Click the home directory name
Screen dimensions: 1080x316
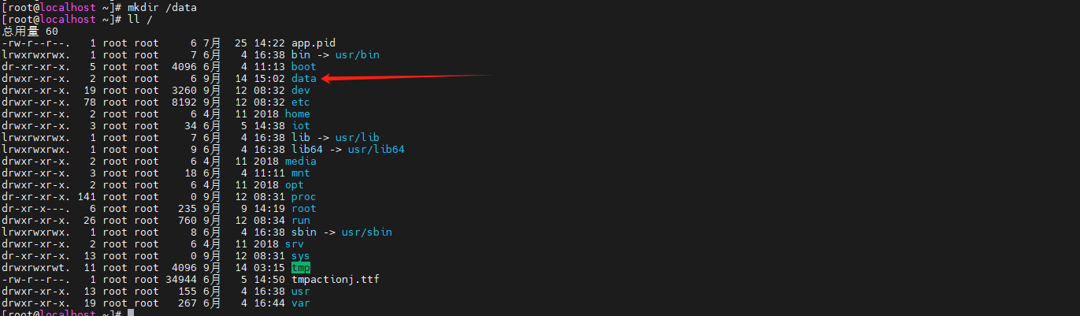coord(297,114)
